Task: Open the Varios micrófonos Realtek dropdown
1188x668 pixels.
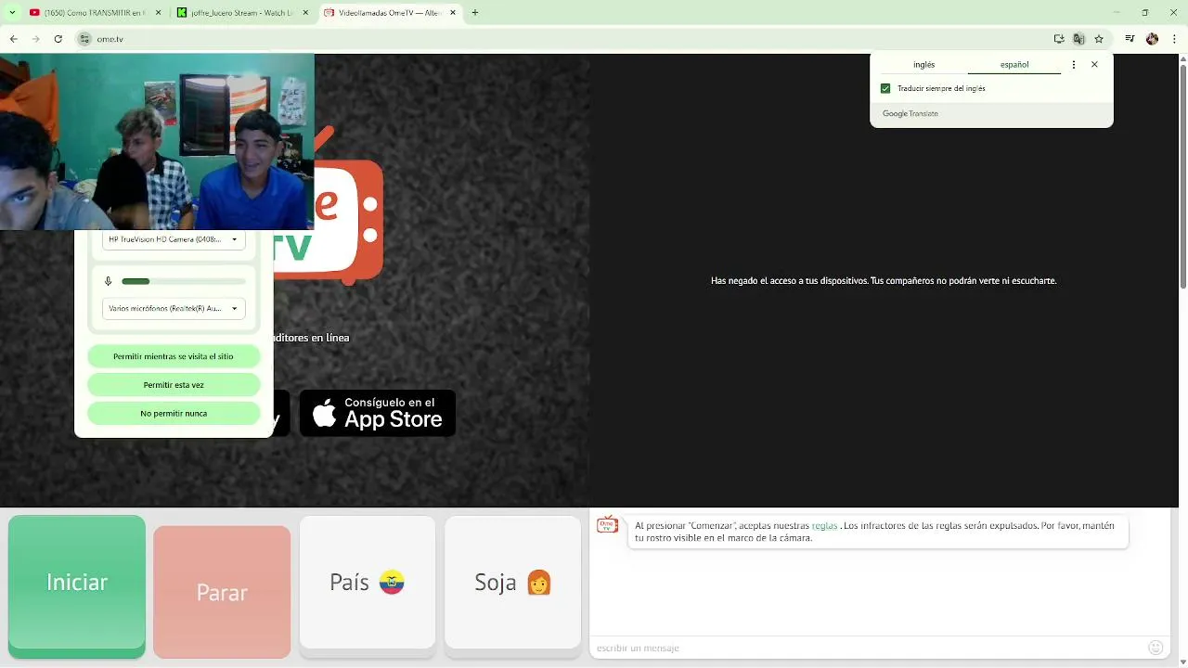Action: (174, 308)
